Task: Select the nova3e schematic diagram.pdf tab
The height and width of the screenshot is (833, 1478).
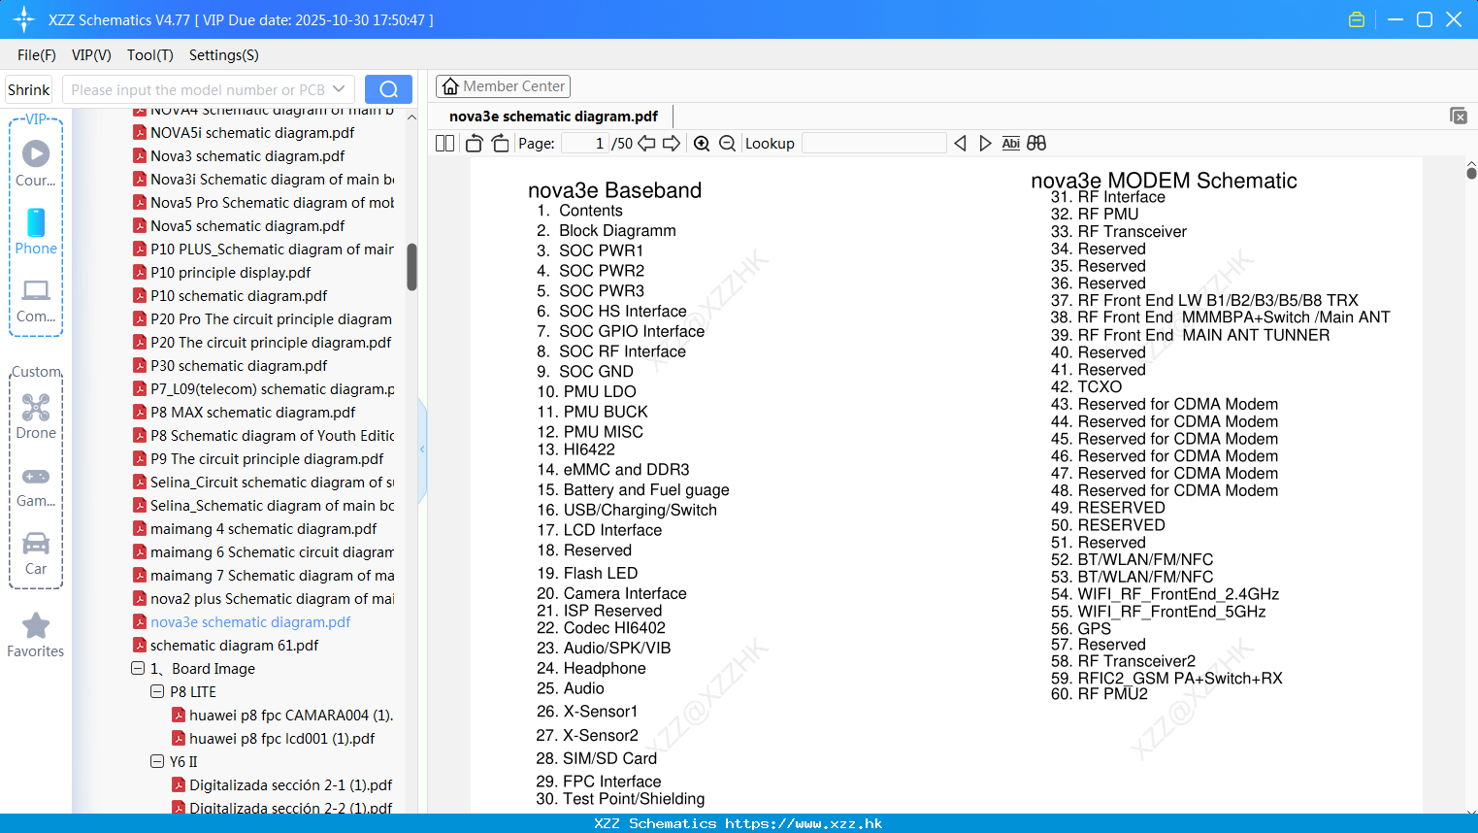Action: [553, 117]
